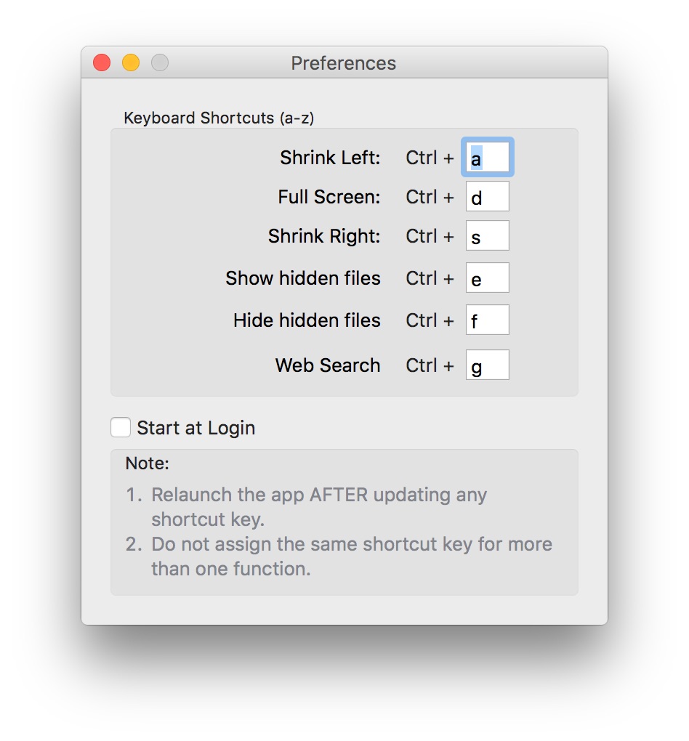
Task: Click the Preferences window title
Action: pos(344,63)
